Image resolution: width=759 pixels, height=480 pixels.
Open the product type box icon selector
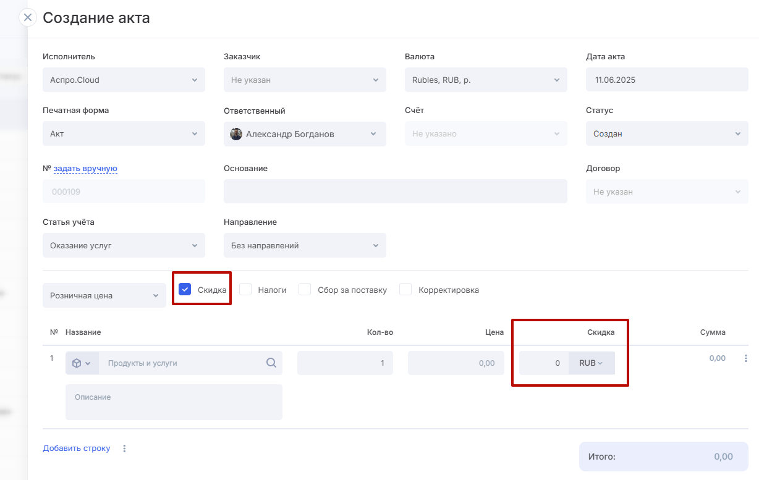click(x=82, y=363)
